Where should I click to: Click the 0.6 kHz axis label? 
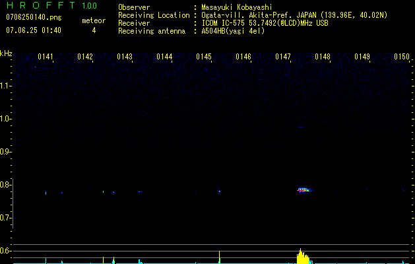click(5, 251)
